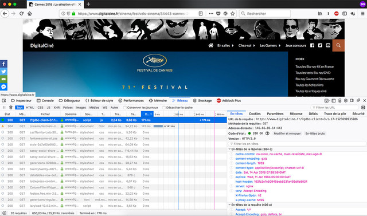Image resolution: width=367 pixels, height=216 pixels.
Task: Click the En-têtes bruts button
Action: tap(315, 133)
